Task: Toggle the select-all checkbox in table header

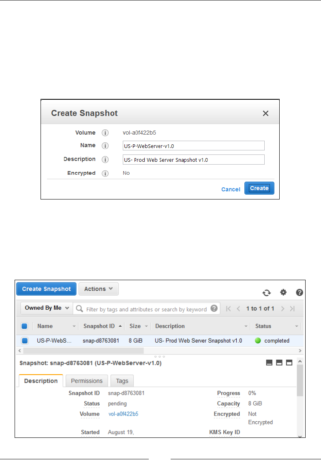Action: [24, 326]
